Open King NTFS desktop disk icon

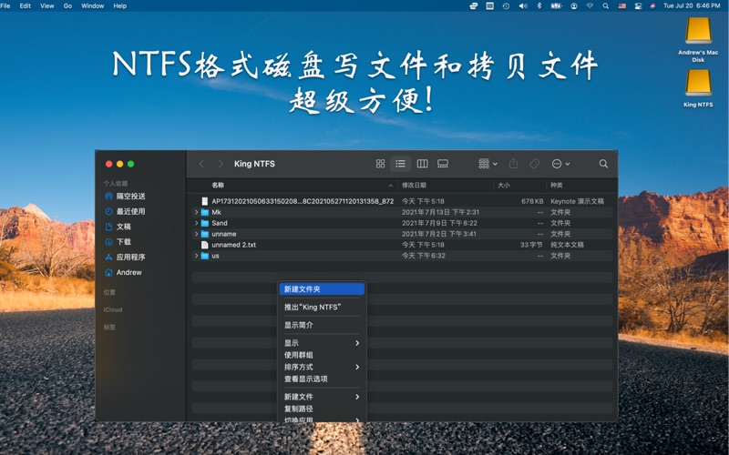pyautogui.click(x=698, y=85)
